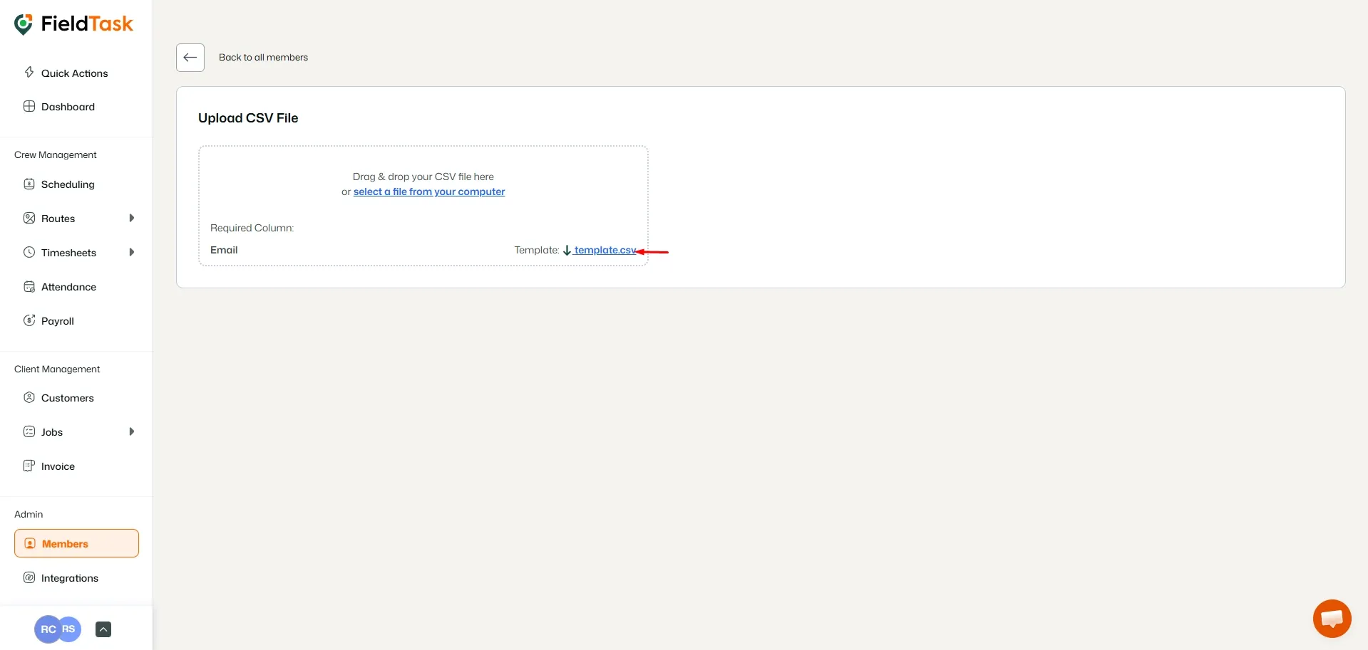Select Members in the Admin section
Viewport: 1368px width, 650px height.
(x=66, y=542)
